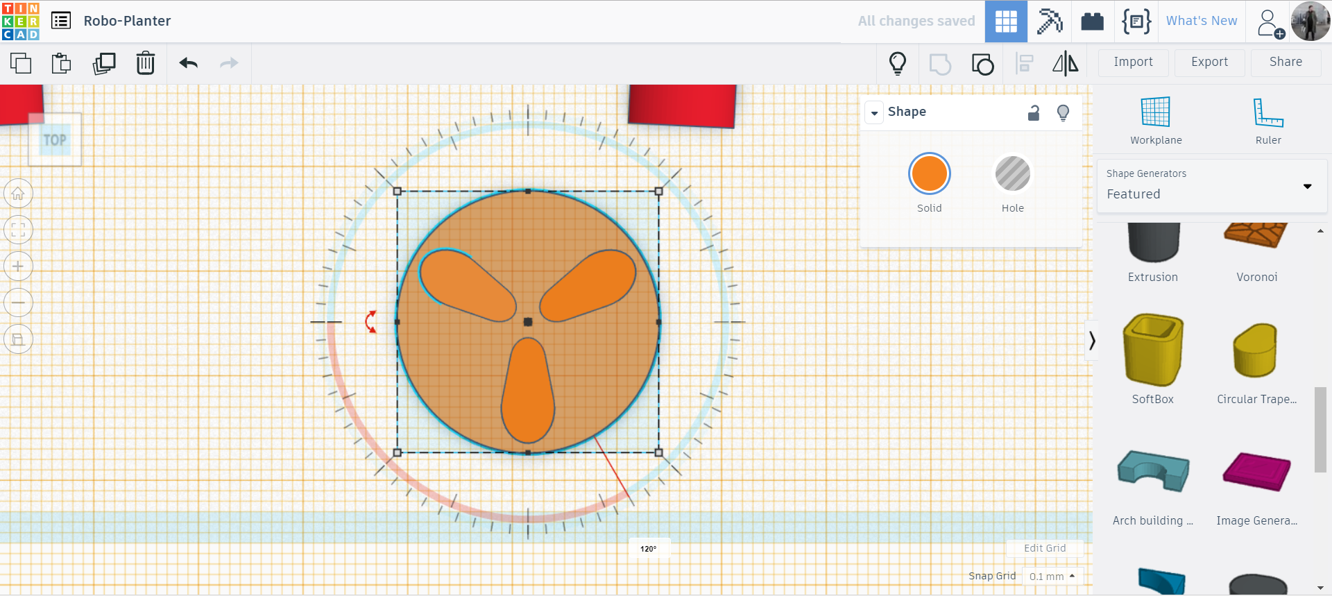Image resolution: width=1332 pixels, height=596 pixels.
Task: Invite a collaborator icon
Action: pyautogui.click(x=1270, y=23)
